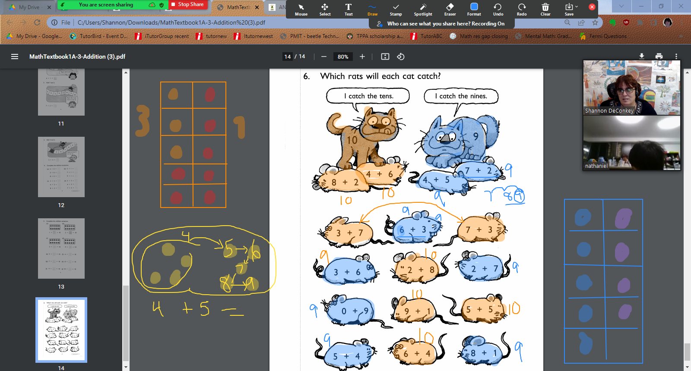Expand the tab search dropdown arrow
The width and height of the screenshot is (691, 371).
621,6
